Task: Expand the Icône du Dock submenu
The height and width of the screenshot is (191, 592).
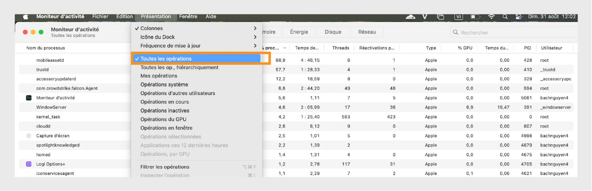Action: (x=196, y=37)
